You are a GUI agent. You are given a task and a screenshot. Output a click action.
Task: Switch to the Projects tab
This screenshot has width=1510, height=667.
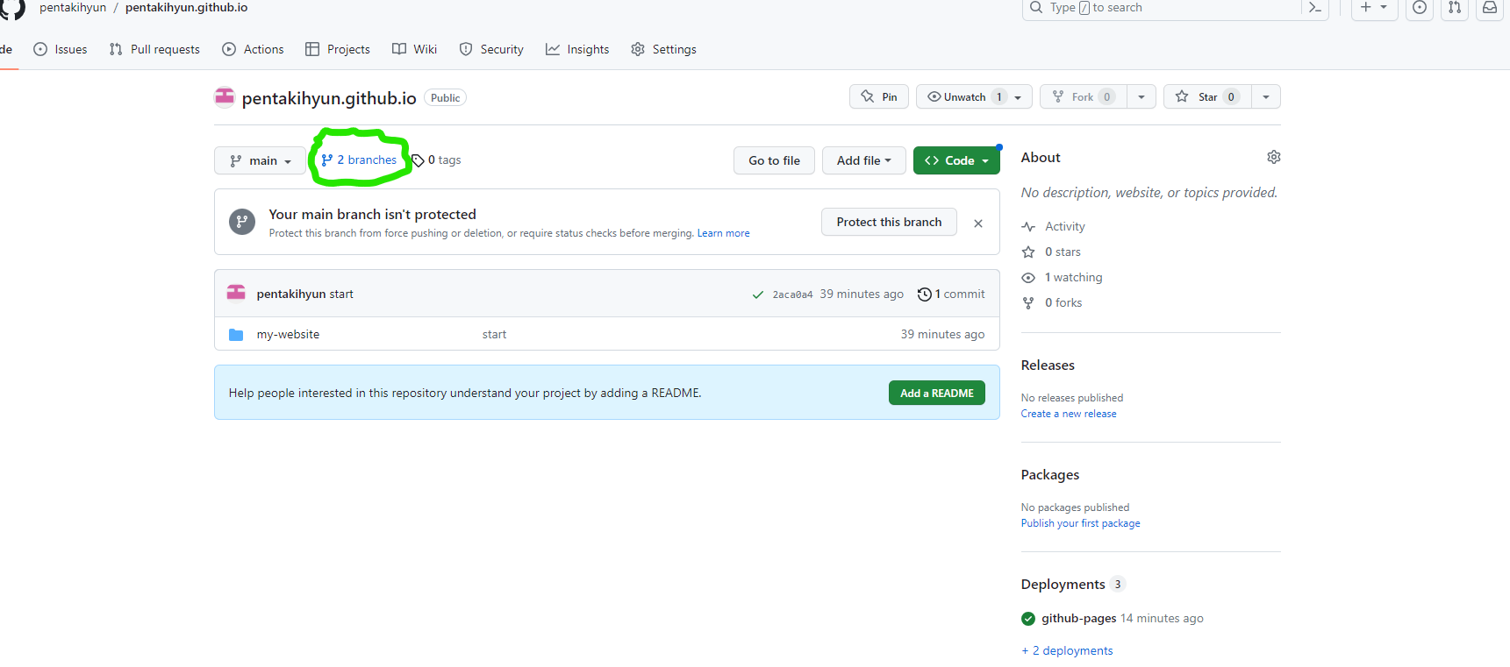338,50
